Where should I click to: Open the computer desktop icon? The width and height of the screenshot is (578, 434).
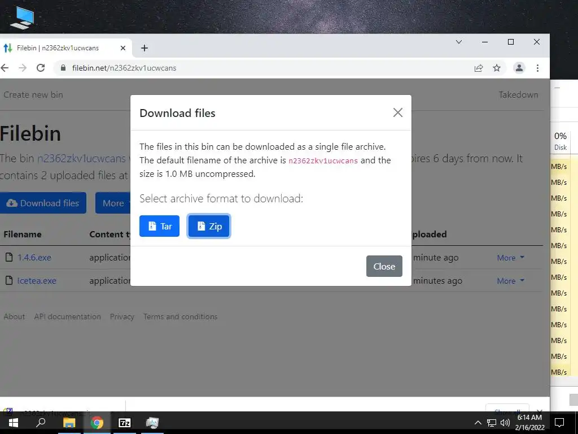[23, 18]
